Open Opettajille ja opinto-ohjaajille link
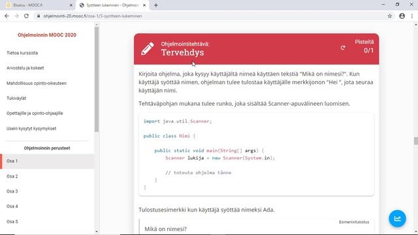The height and width of the screenshot is (235, 418). 35,114
